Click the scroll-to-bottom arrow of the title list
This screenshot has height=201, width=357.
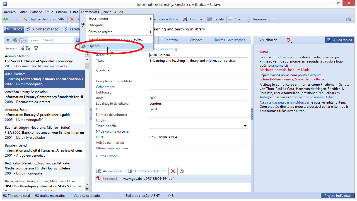coord(87,189)
